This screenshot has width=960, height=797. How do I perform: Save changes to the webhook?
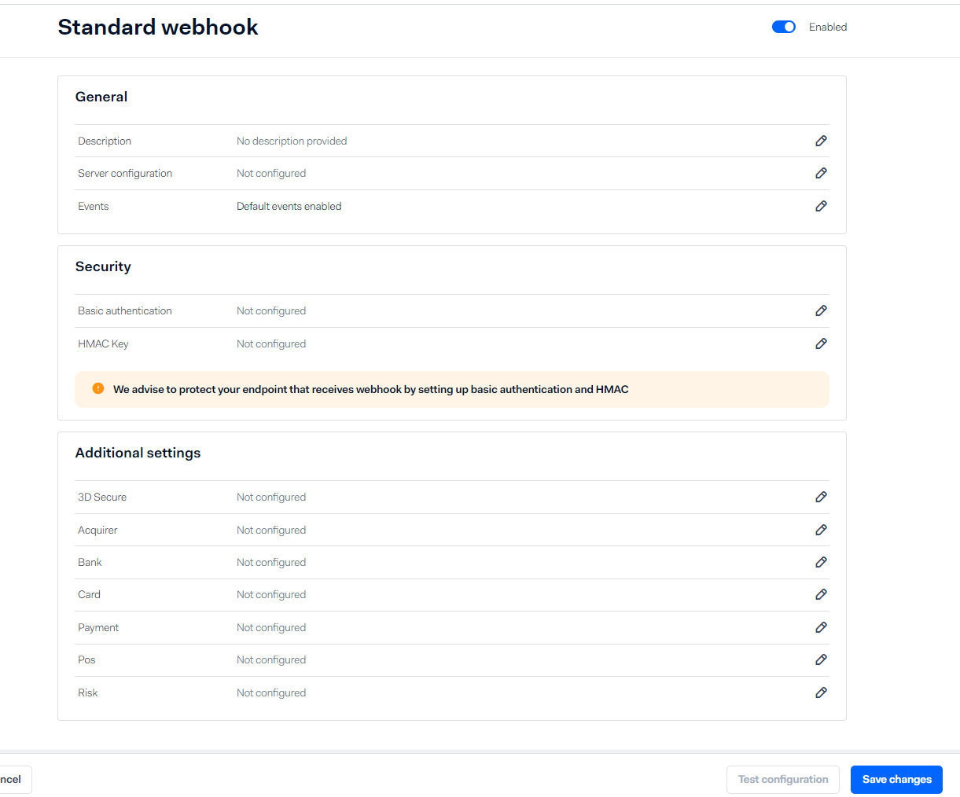[896, 780]
